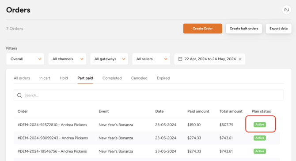Screen dimensions: 296x161
Task: Click the Export data button
Action: tap(278, 29)
